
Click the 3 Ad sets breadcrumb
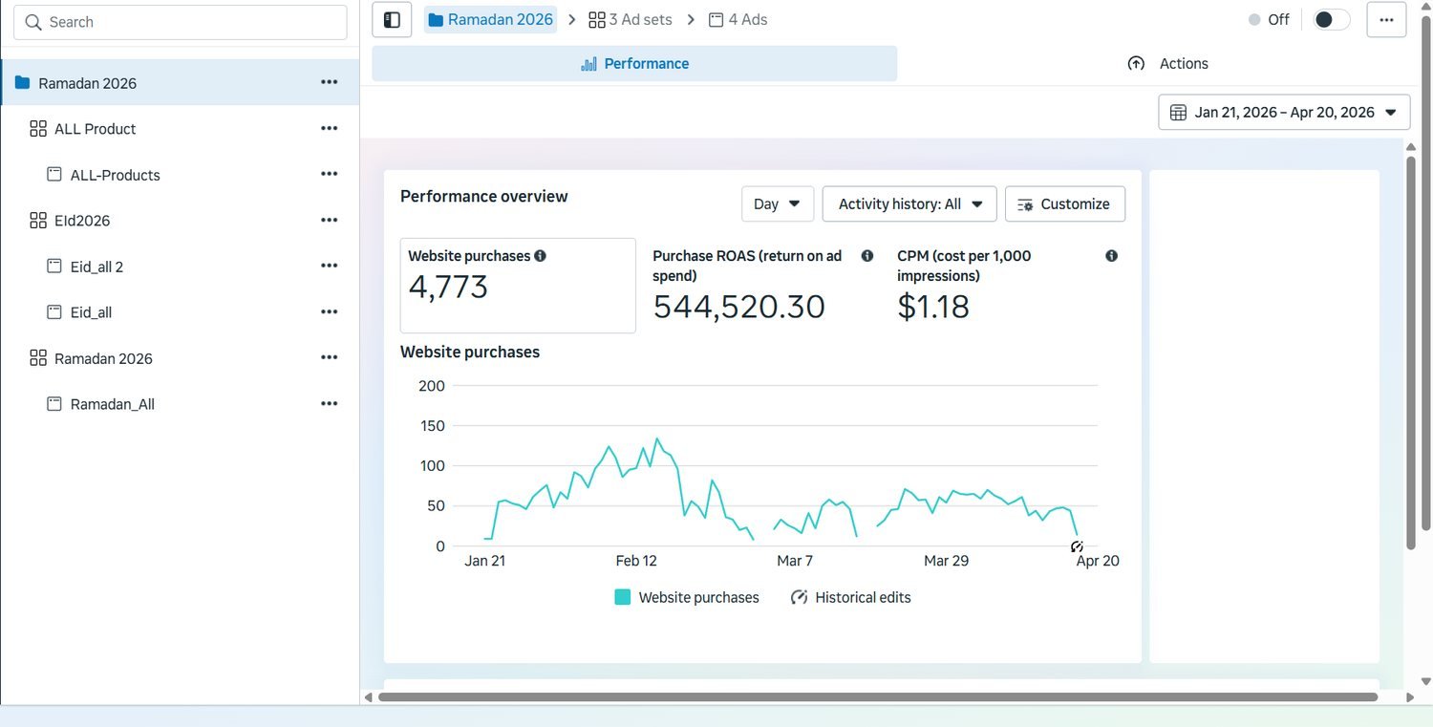(x=631, y=19)
